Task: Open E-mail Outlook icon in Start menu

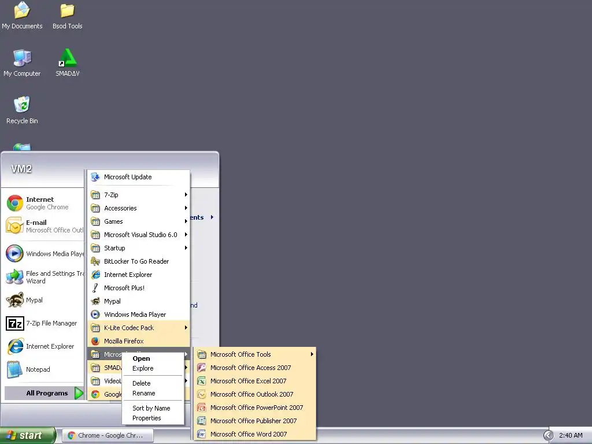Action: pos(15,226)
